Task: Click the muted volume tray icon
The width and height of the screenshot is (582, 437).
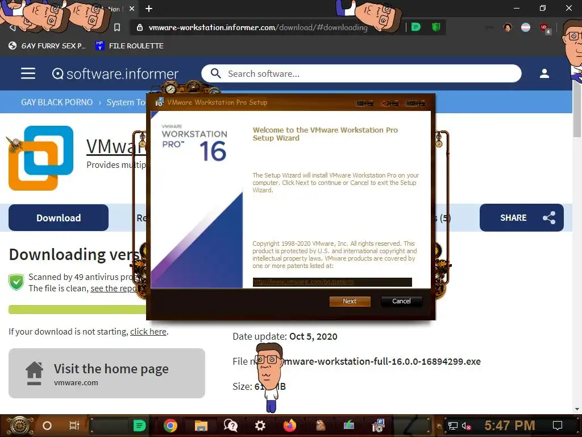Action: (x=466, y=426)
